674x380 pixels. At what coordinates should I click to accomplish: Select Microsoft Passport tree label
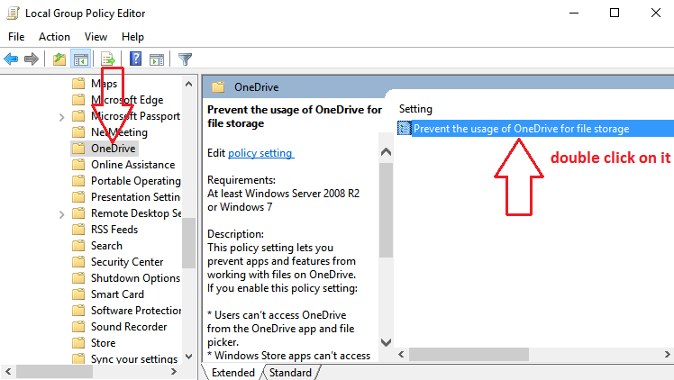pyautogui.click(x=135, y=116)
